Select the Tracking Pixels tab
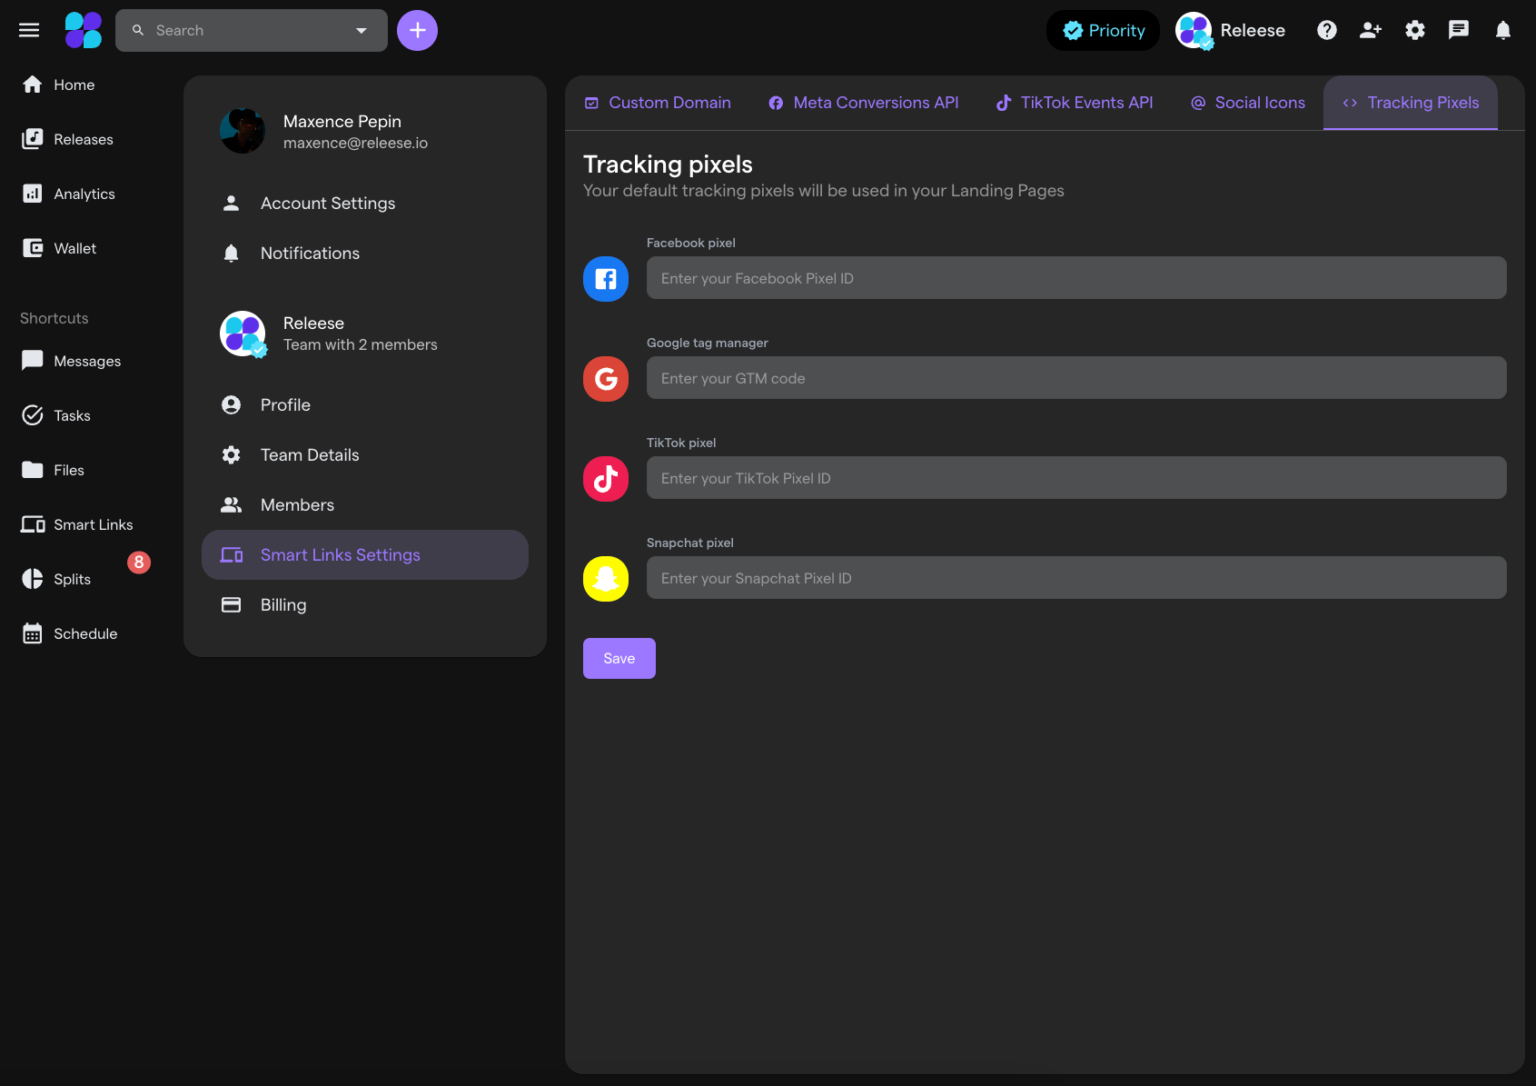The image size is (1536, 1086). click(1411, 103)
